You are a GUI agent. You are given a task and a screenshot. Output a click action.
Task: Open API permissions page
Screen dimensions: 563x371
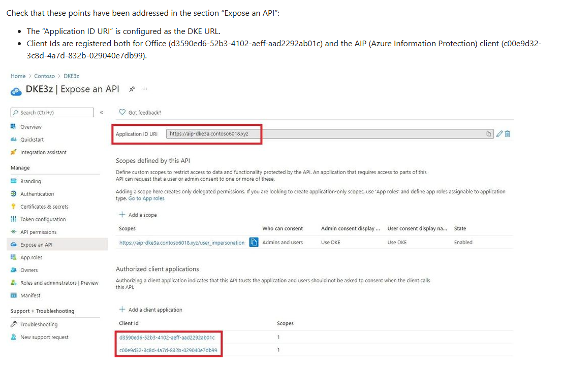[x=39, y=232]
